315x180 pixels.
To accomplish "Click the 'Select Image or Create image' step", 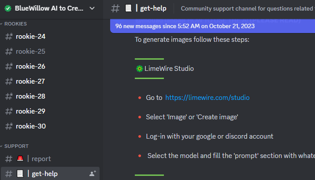I will (192, 117).
